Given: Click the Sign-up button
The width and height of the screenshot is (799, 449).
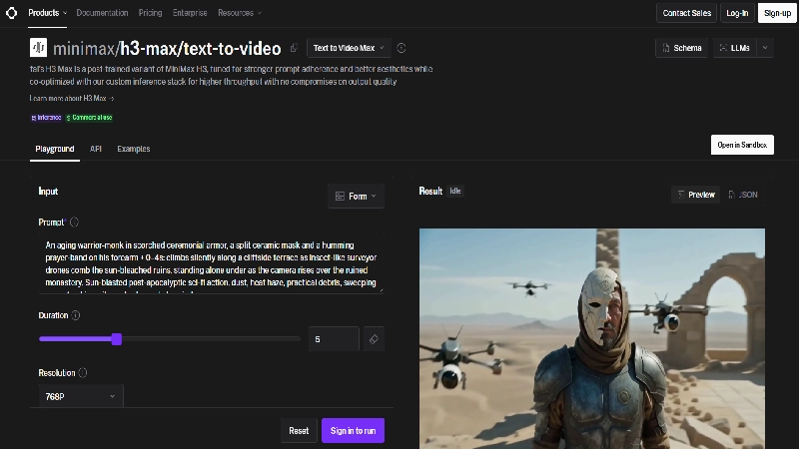Looking at the screenshot, I should point(777,13).
